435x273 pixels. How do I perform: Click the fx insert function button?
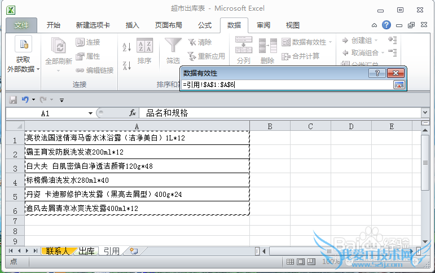(133, 113)
